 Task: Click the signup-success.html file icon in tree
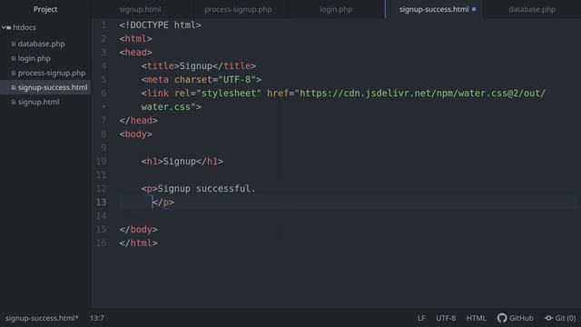click(x=14, y=87)
